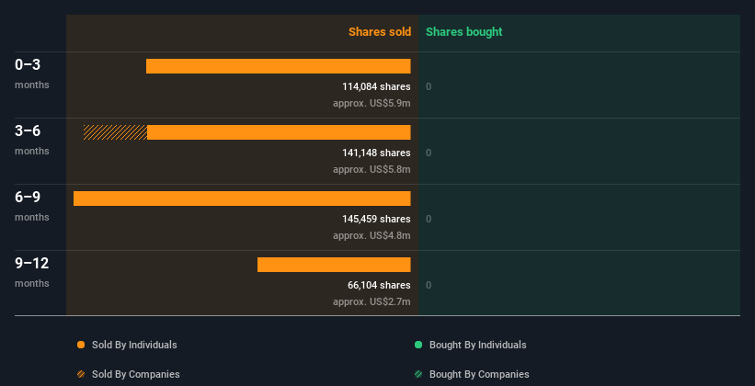The height and width of the screenshot is (386, 755).
Task: Click the 114,084 shares value
Action: click(x=376, y=86)
